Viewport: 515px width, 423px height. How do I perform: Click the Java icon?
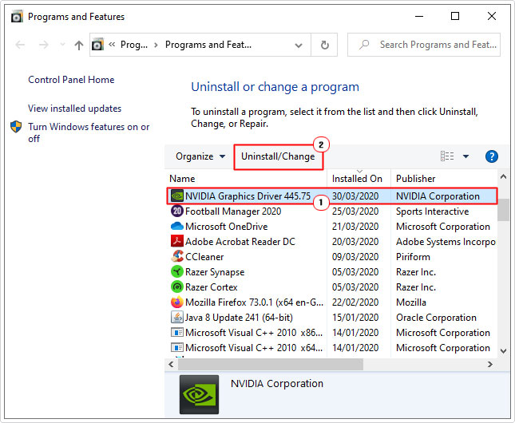coord(177,317)
